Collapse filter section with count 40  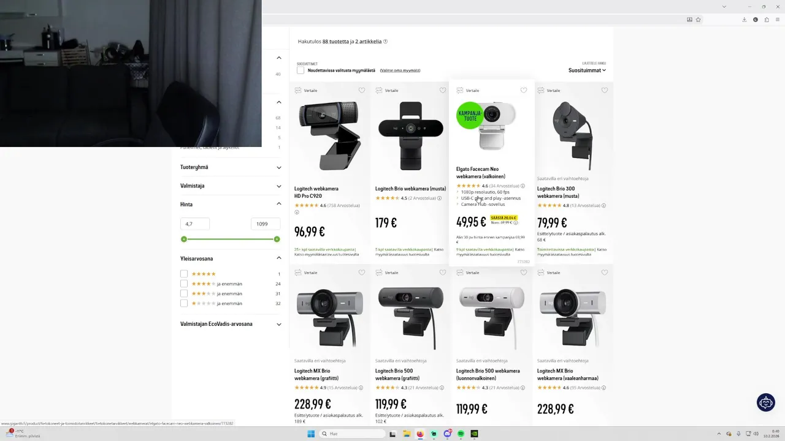278,58
